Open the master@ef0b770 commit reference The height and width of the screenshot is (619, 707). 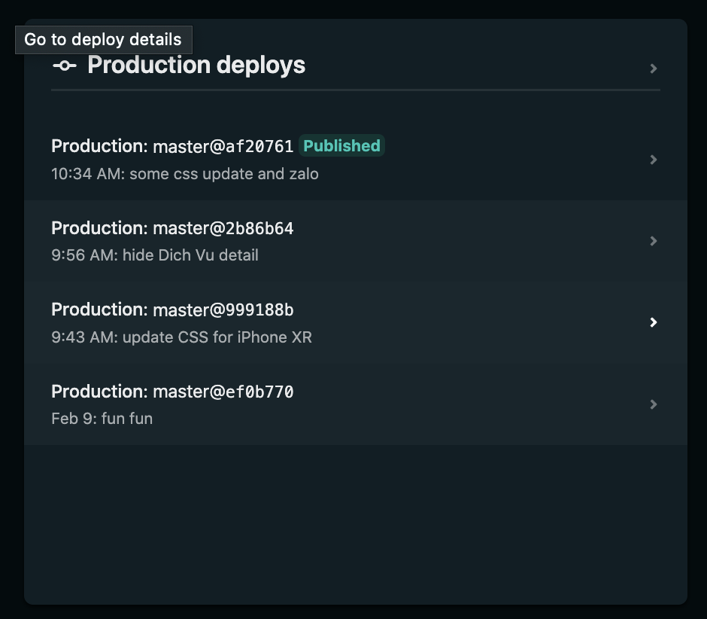(x=223, y=392)
